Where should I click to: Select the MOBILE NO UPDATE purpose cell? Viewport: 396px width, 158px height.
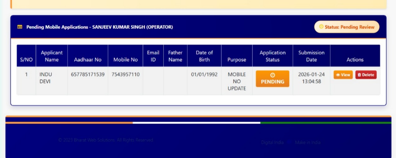(x=237, y=81)
